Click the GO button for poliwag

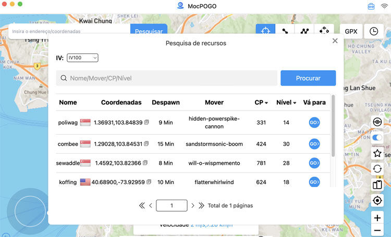(314, 123)
